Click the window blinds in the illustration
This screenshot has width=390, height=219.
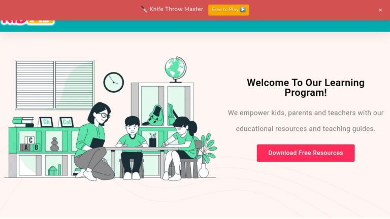pos(54,85)
